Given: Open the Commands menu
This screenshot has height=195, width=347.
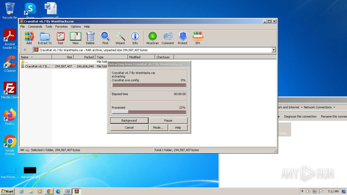Looking at the screenshot, I should coord(35,27).
